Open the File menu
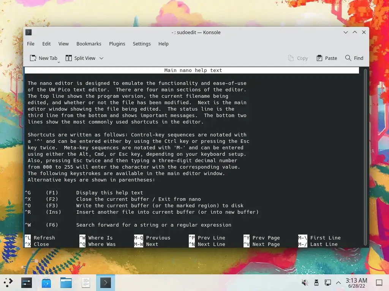Screen dimensions: 389x291 point(31,44)
